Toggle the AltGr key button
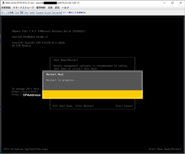This screenshot has width=185, height=154. point(32,13)
